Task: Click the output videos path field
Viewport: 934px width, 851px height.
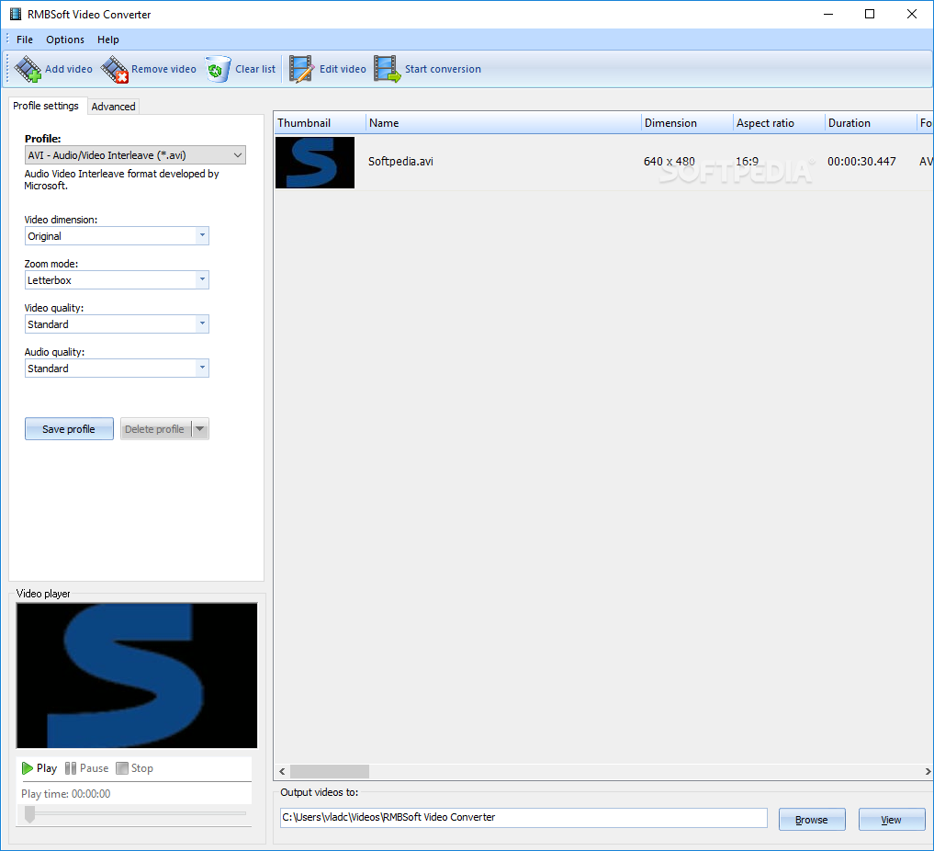Action: (523, 818)
